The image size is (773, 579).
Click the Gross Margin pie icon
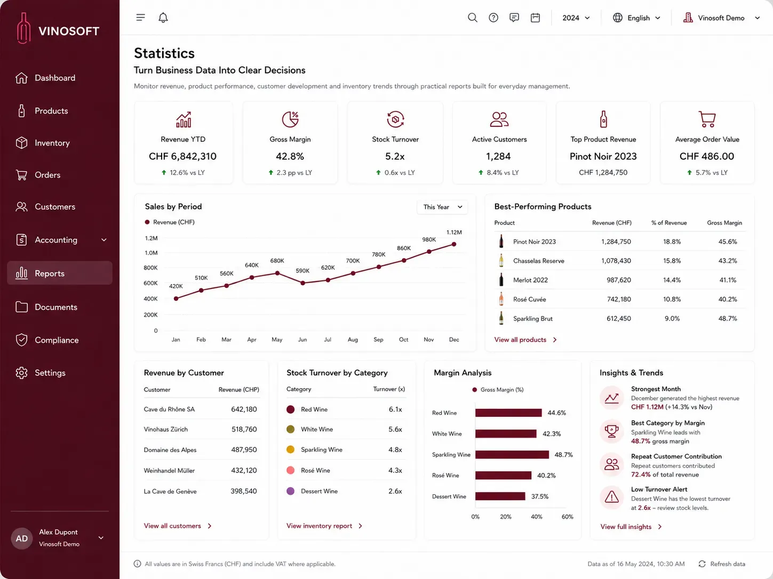[x=290, y=119]
